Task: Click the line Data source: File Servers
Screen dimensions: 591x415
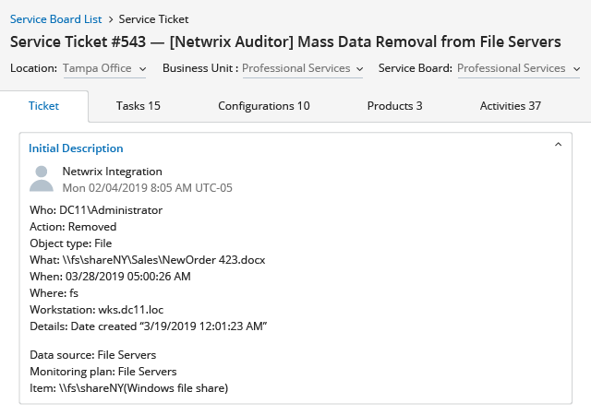Action: tap(92, 355)
